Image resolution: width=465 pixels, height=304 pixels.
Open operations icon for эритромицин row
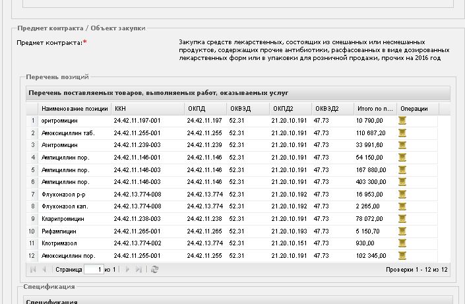[402, 121]
